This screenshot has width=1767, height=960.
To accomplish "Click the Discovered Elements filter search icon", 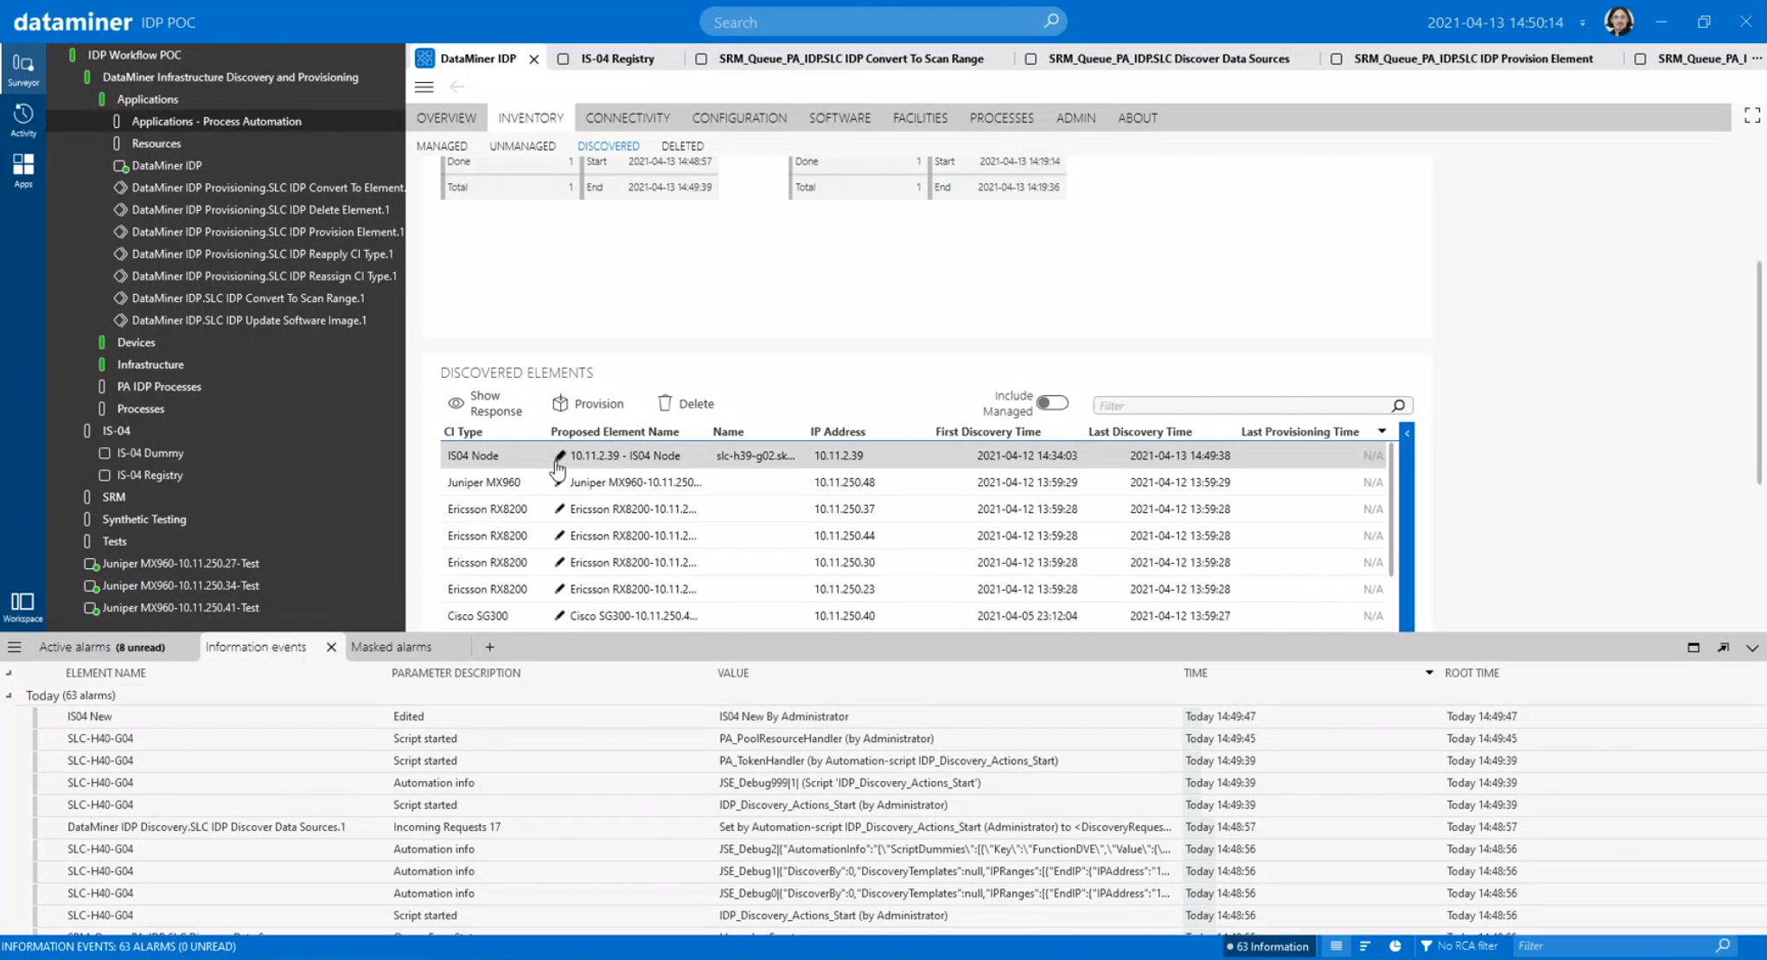I will 1398,406.
